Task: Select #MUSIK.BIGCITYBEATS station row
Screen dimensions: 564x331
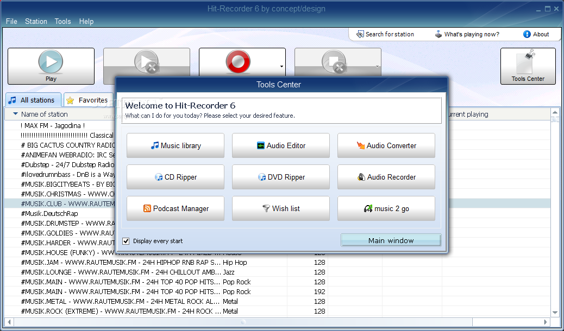Action: click(60, 184)
